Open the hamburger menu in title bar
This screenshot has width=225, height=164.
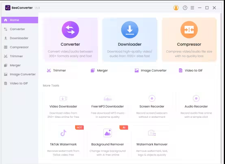pyautogui.click(x=192, y=8)
